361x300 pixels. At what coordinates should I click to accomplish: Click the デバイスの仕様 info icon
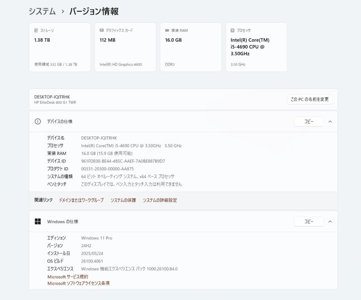pos(37,121)
